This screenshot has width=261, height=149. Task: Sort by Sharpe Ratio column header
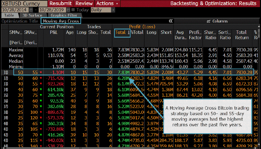[x=210, y=35]
